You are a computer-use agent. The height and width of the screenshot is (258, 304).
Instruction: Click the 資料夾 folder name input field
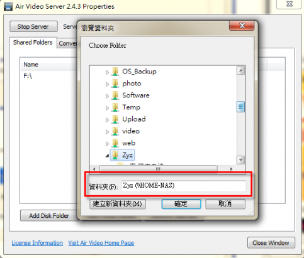pos(184,186)
